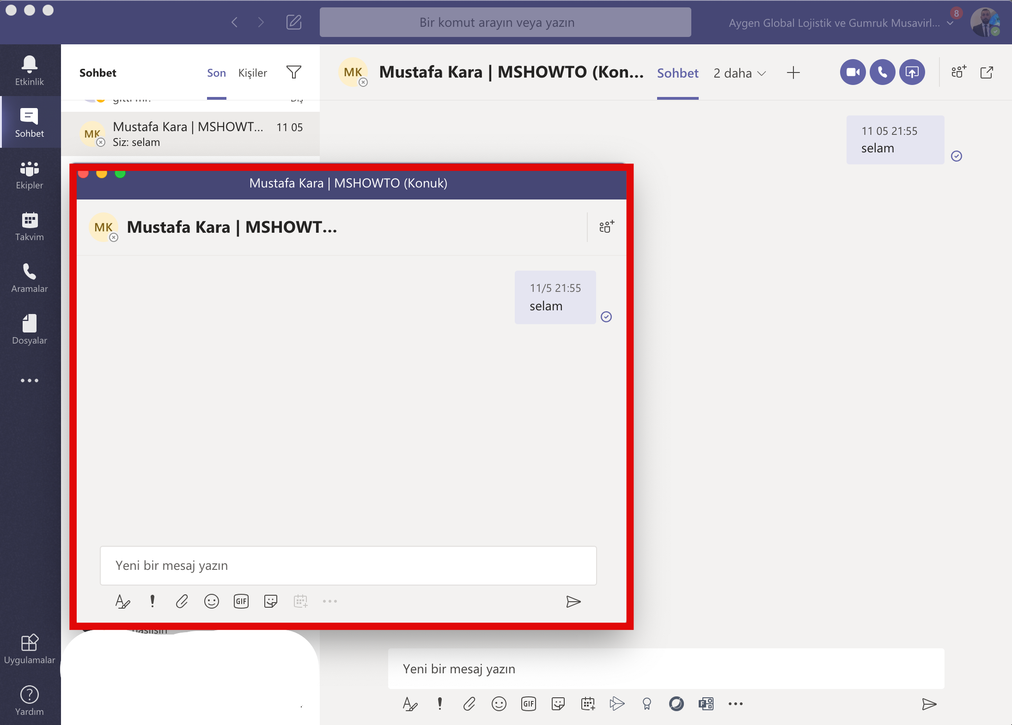The height and width of the screenshot is (725, 1012).
Task: Add people in main chat header
Action: click(x=958, y=72)
